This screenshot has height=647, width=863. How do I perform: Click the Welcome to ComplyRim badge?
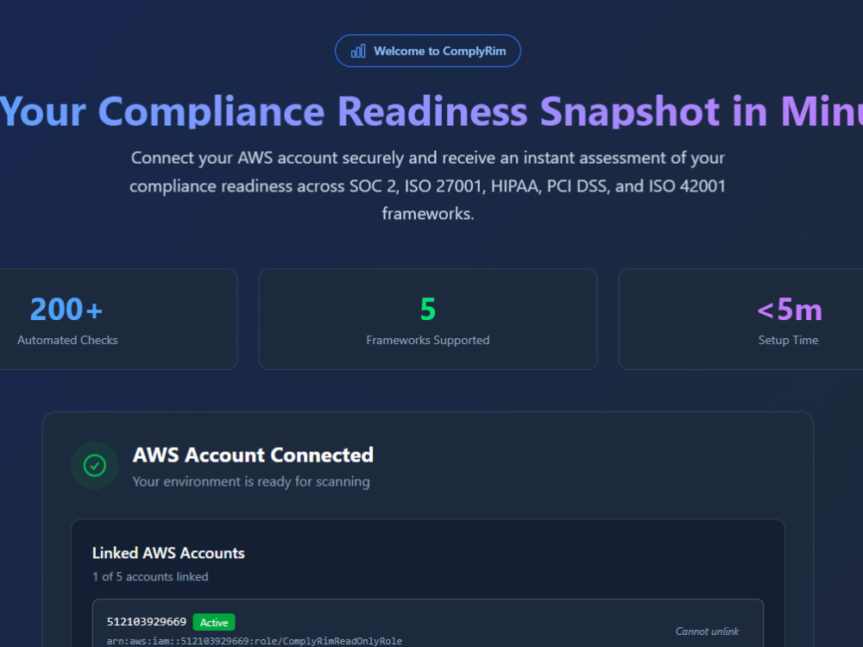428,51
